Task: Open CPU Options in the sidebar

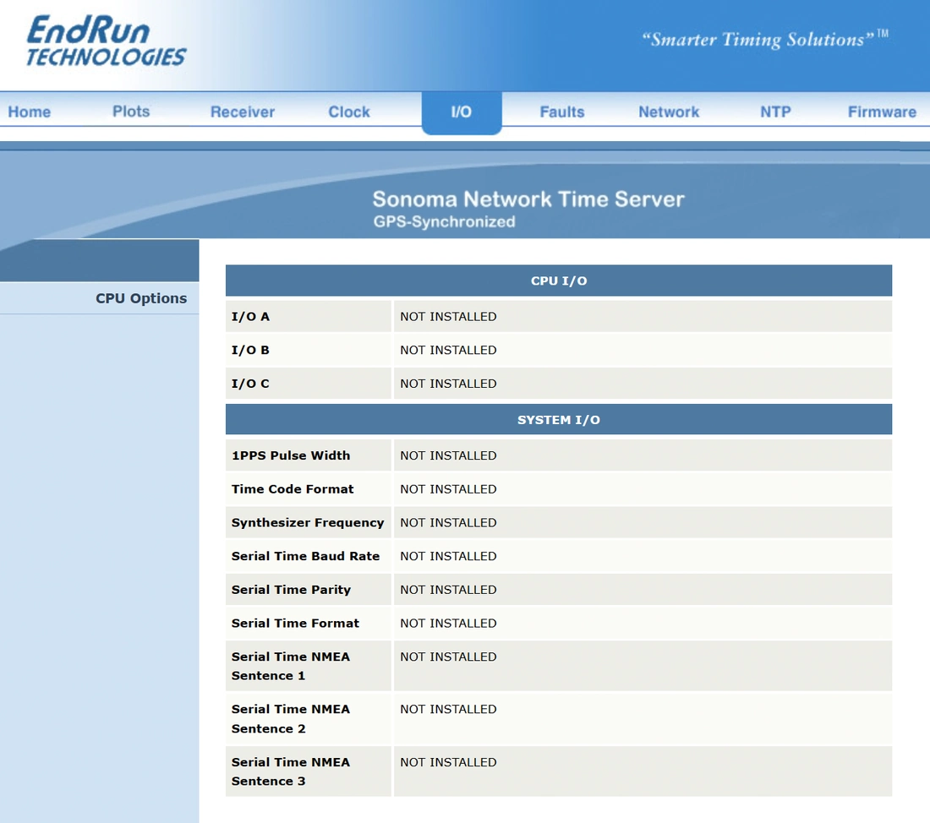Action: click(x=141, y=298)
